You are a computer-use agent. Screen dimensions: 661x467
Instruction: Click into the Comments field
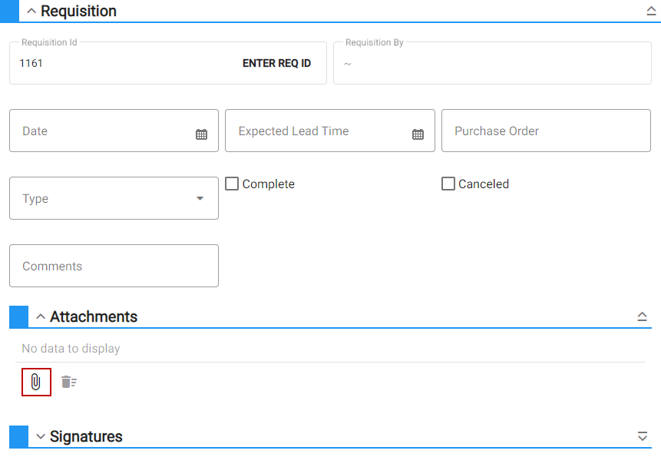(x=114, y=266)
